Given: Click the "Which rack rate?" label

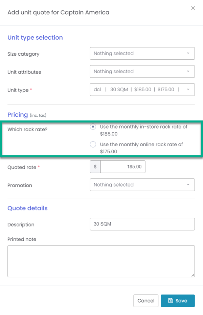Looking at the screenshot, I should click(x=27, y=130).
